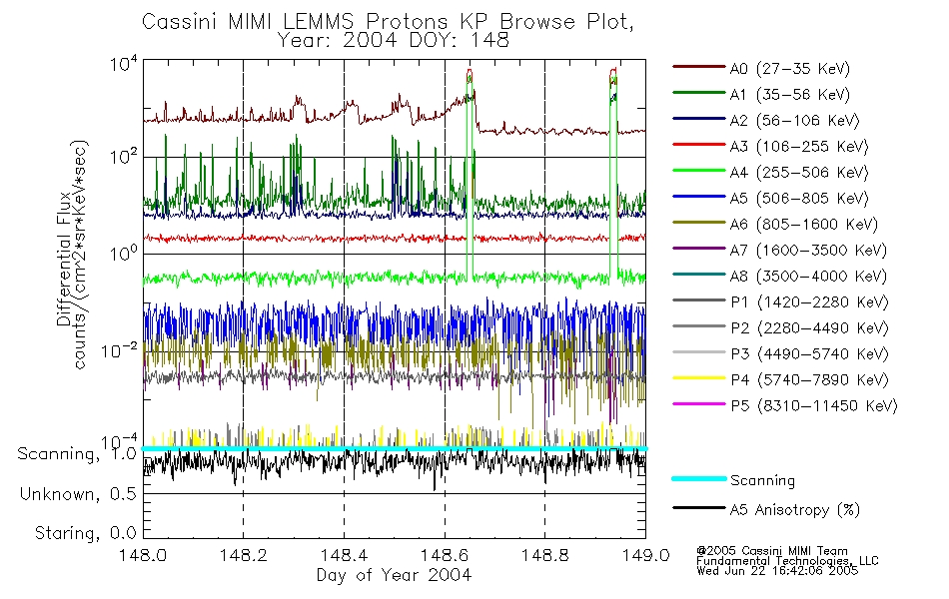Image resolution: width=949 pixels, height=599 pixels.
Task: Click the dark red A0 legend line swatch
Action: coord(699,67)
